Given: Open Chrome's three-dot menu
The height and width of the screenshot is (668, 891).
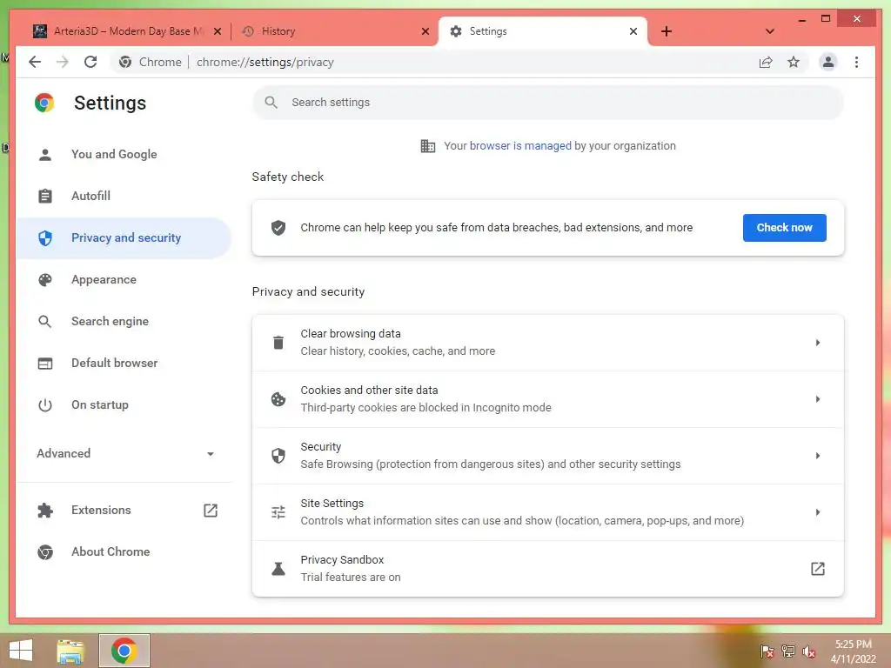Looking at the screenshot, I should pos(856,62).
